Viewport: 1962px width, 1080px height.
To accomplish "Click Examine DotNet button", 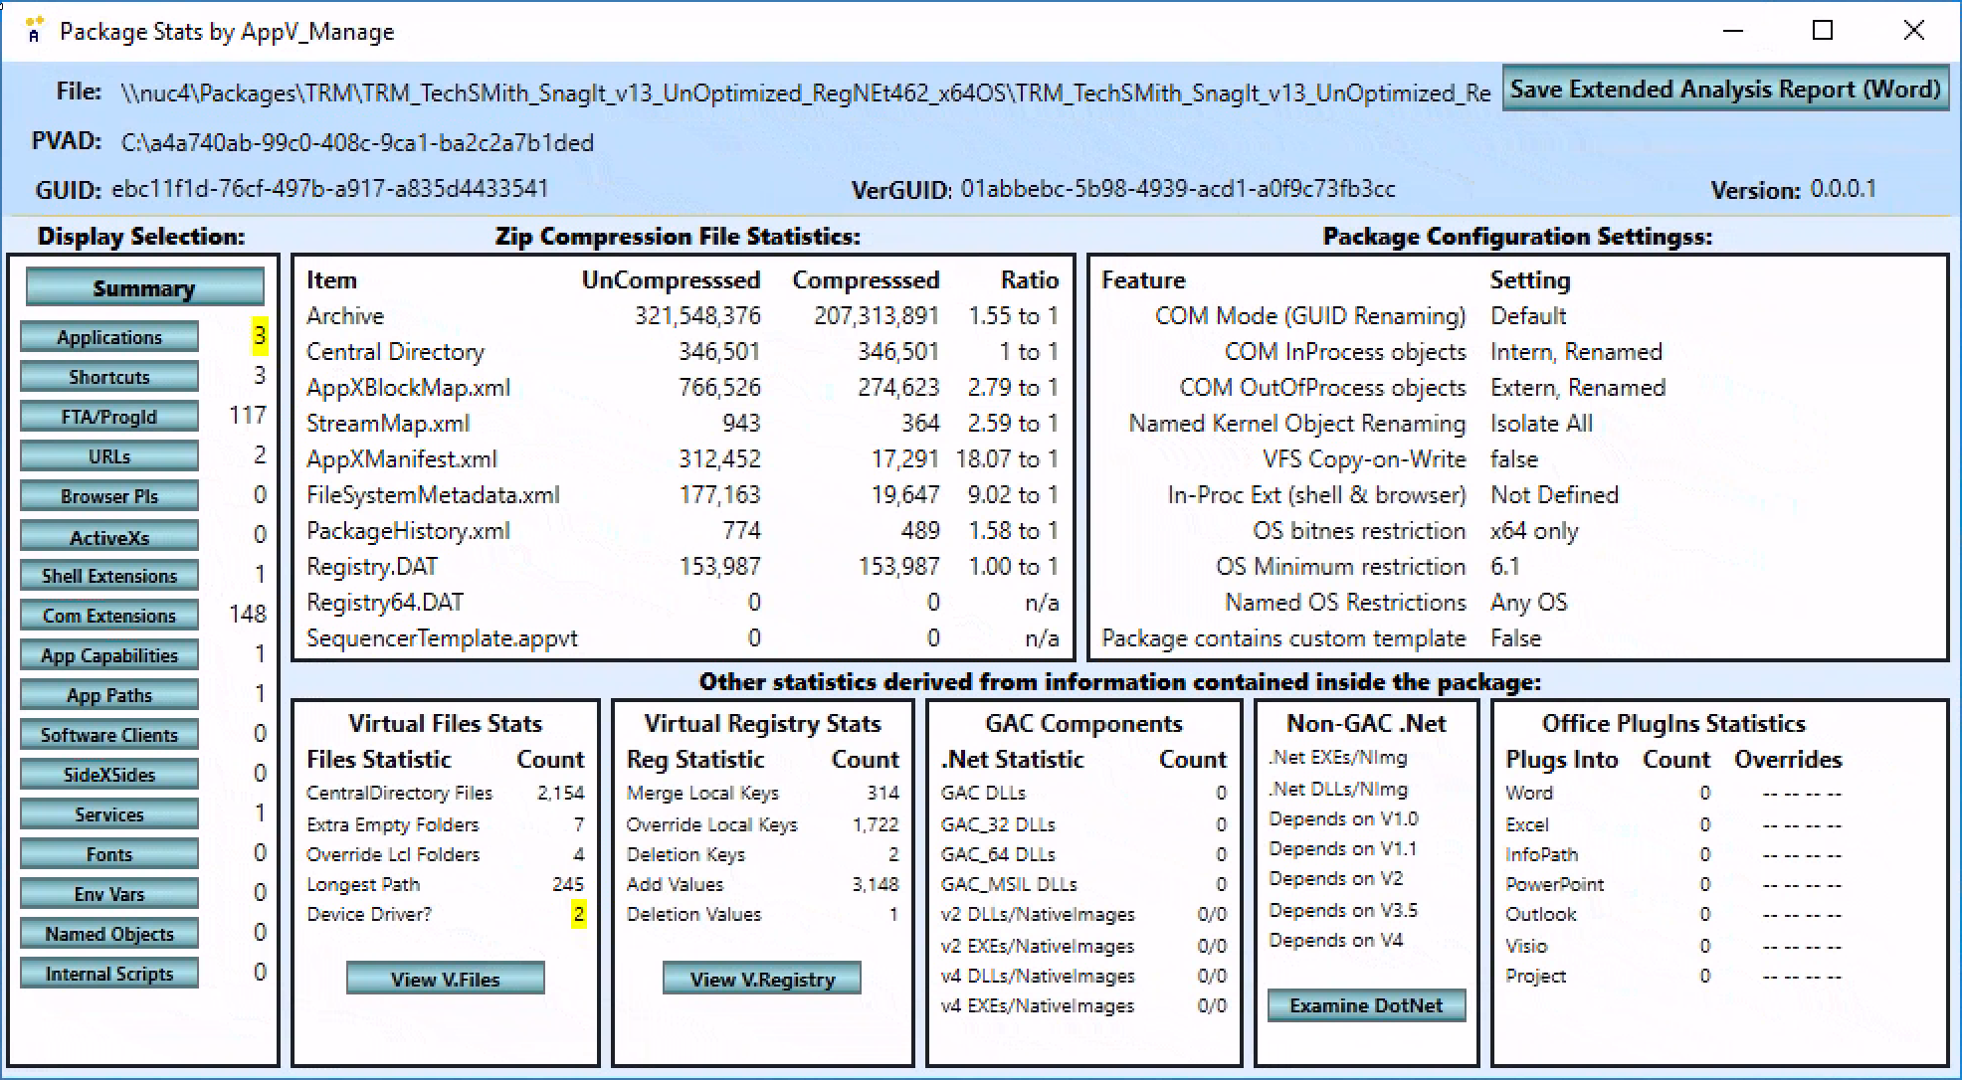I will [1366, 1005].
